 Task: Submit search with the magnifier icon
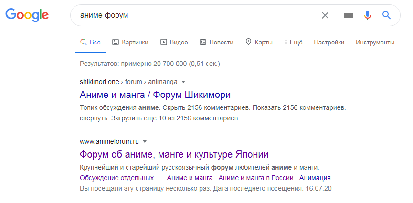(386, 15)
